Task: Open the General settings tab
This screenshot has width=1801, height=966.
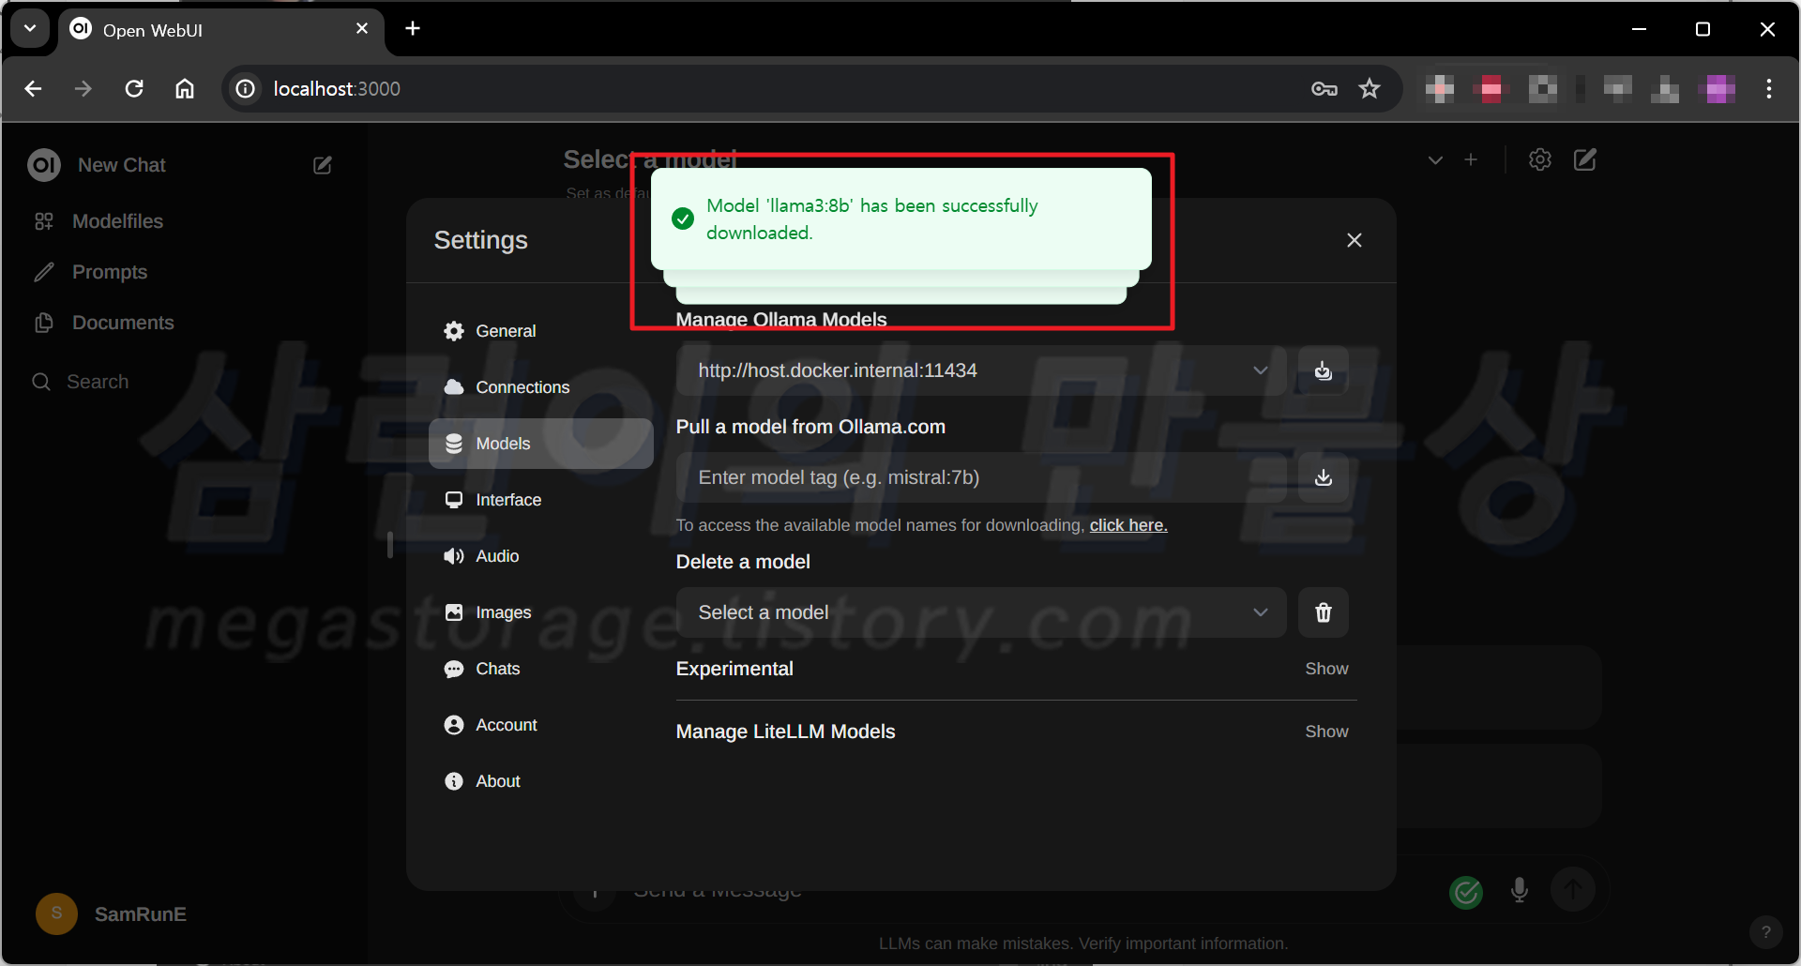Action: 540,331
